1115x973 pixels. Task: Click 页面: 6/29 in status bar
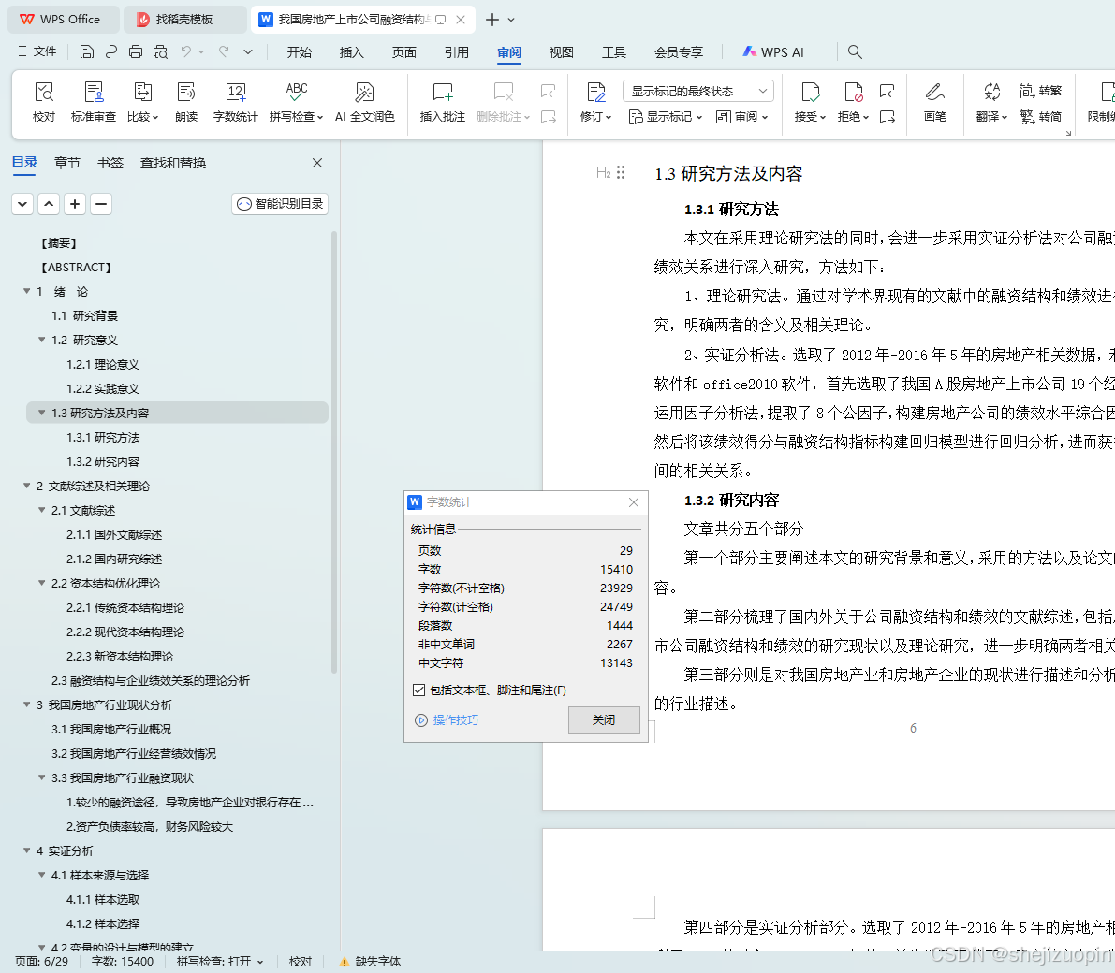point(41,962)
